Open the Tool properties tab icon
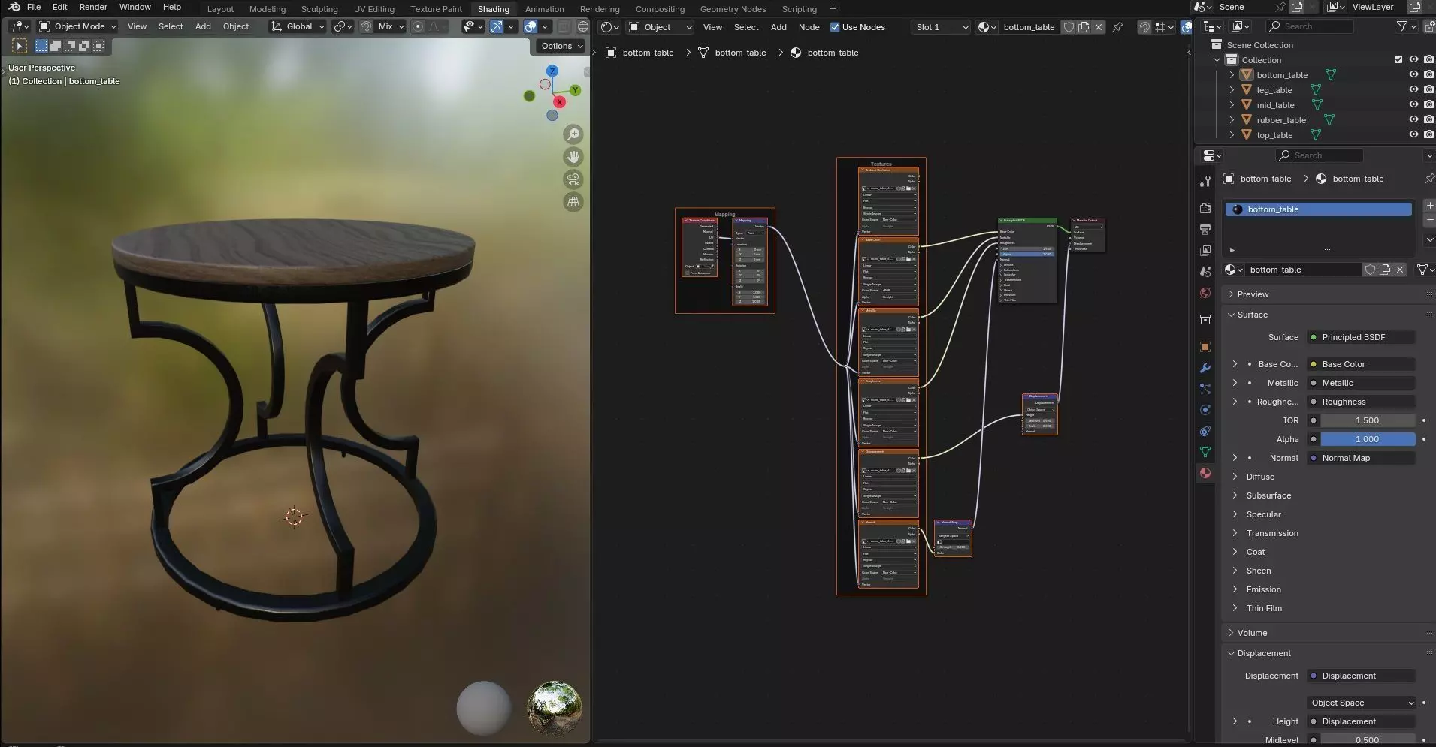This screenshot has width=1436, height=747. click(1205, 181)
